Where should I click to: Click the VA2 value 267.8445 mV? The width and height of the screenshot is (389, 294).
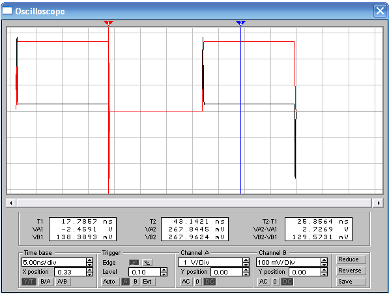pos(197,229)
